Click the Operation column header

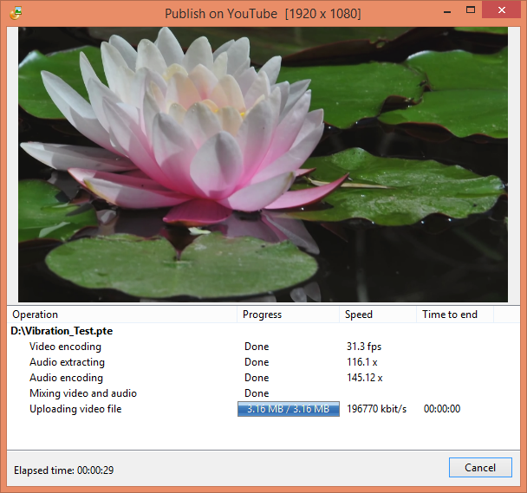pyautogui.click(x=36, y=315)
